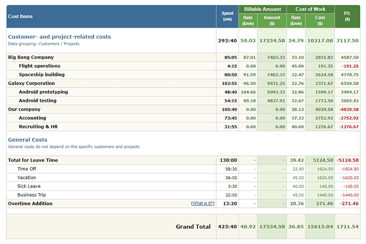Select the Overtime Addition row label

(x=30, y=203)
